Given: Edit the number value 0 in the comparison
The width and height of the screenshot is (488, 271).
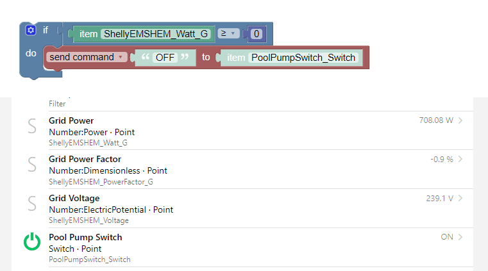Looking at the screenshot, I should coord(256,33).
